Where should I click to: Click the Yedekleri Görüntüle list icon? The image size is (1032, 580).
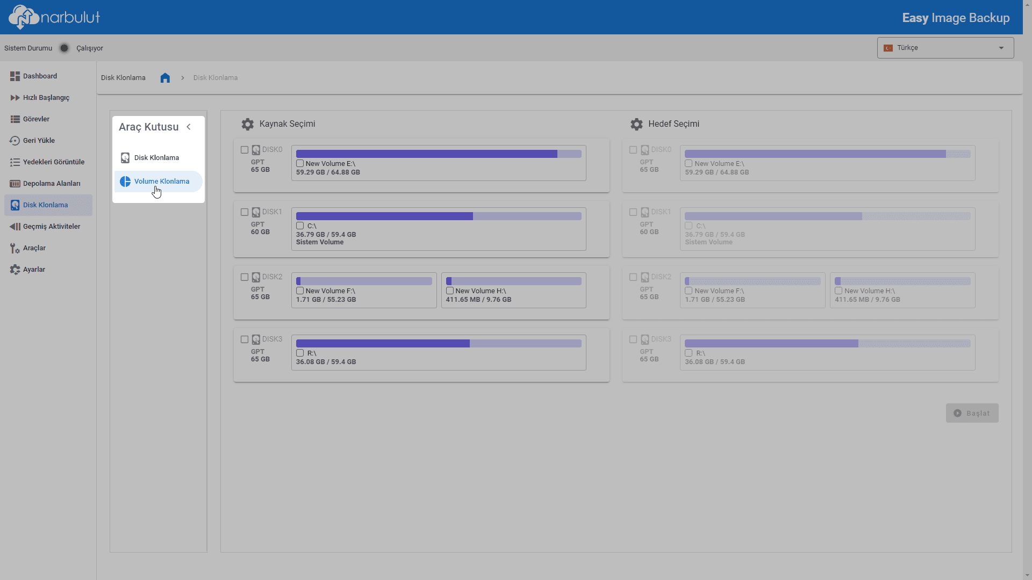[x=15, y=162]
